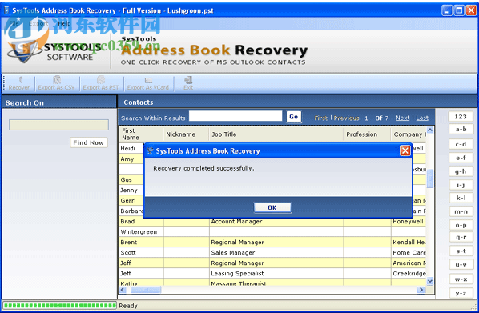Screen dimensions: 479x313
Task: Click the Honeywell company cell
Action: [409, 222]
